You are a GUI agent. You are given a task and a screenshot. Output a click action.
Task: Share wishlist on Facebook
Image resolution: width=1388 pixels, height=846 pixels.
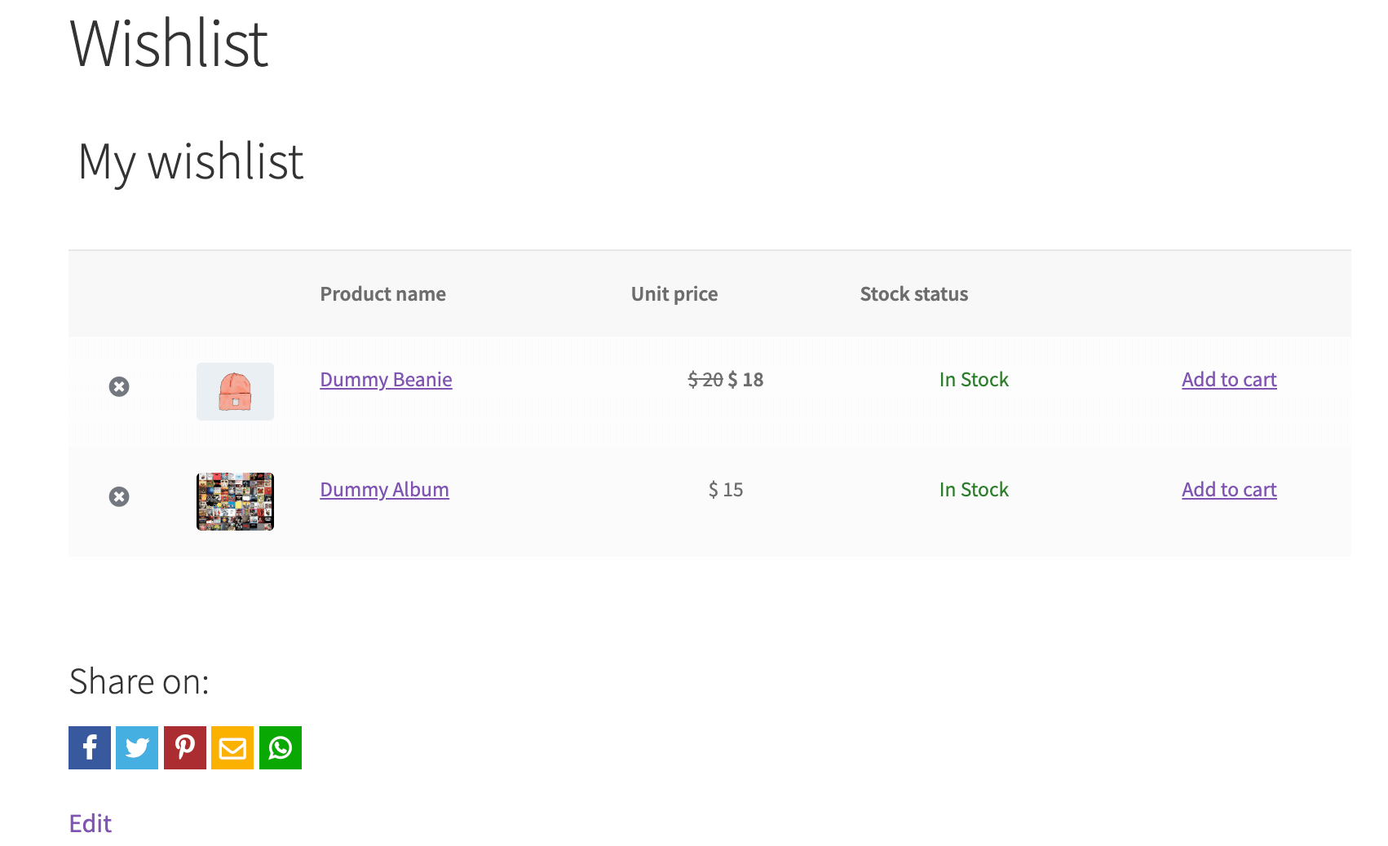click(89, 747)
